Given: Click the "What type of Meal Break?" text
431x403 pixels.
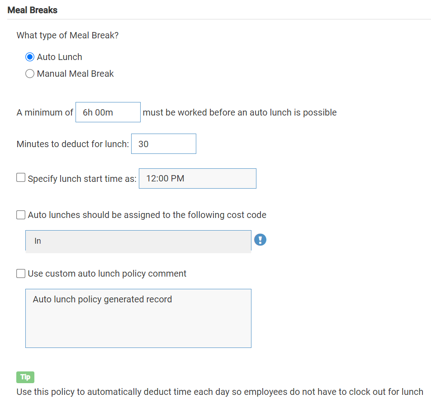Looking at the screenshot, I should pos(67,35).
